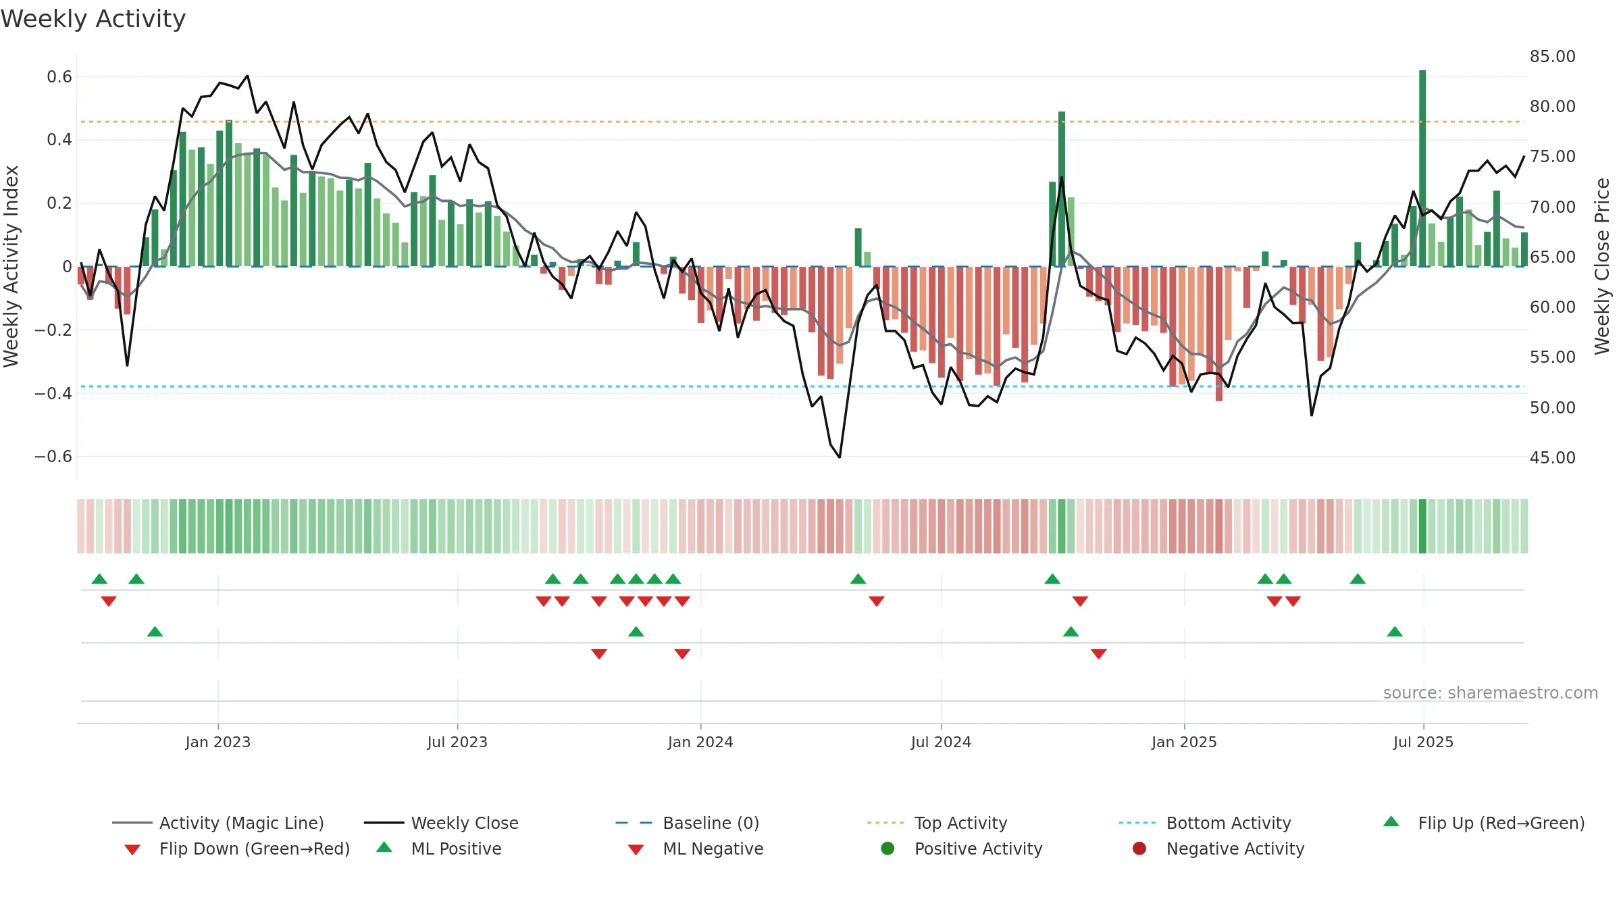
Task: Toggle Flip Down (Green→Red) legend entry
Action: click(236, 848)
